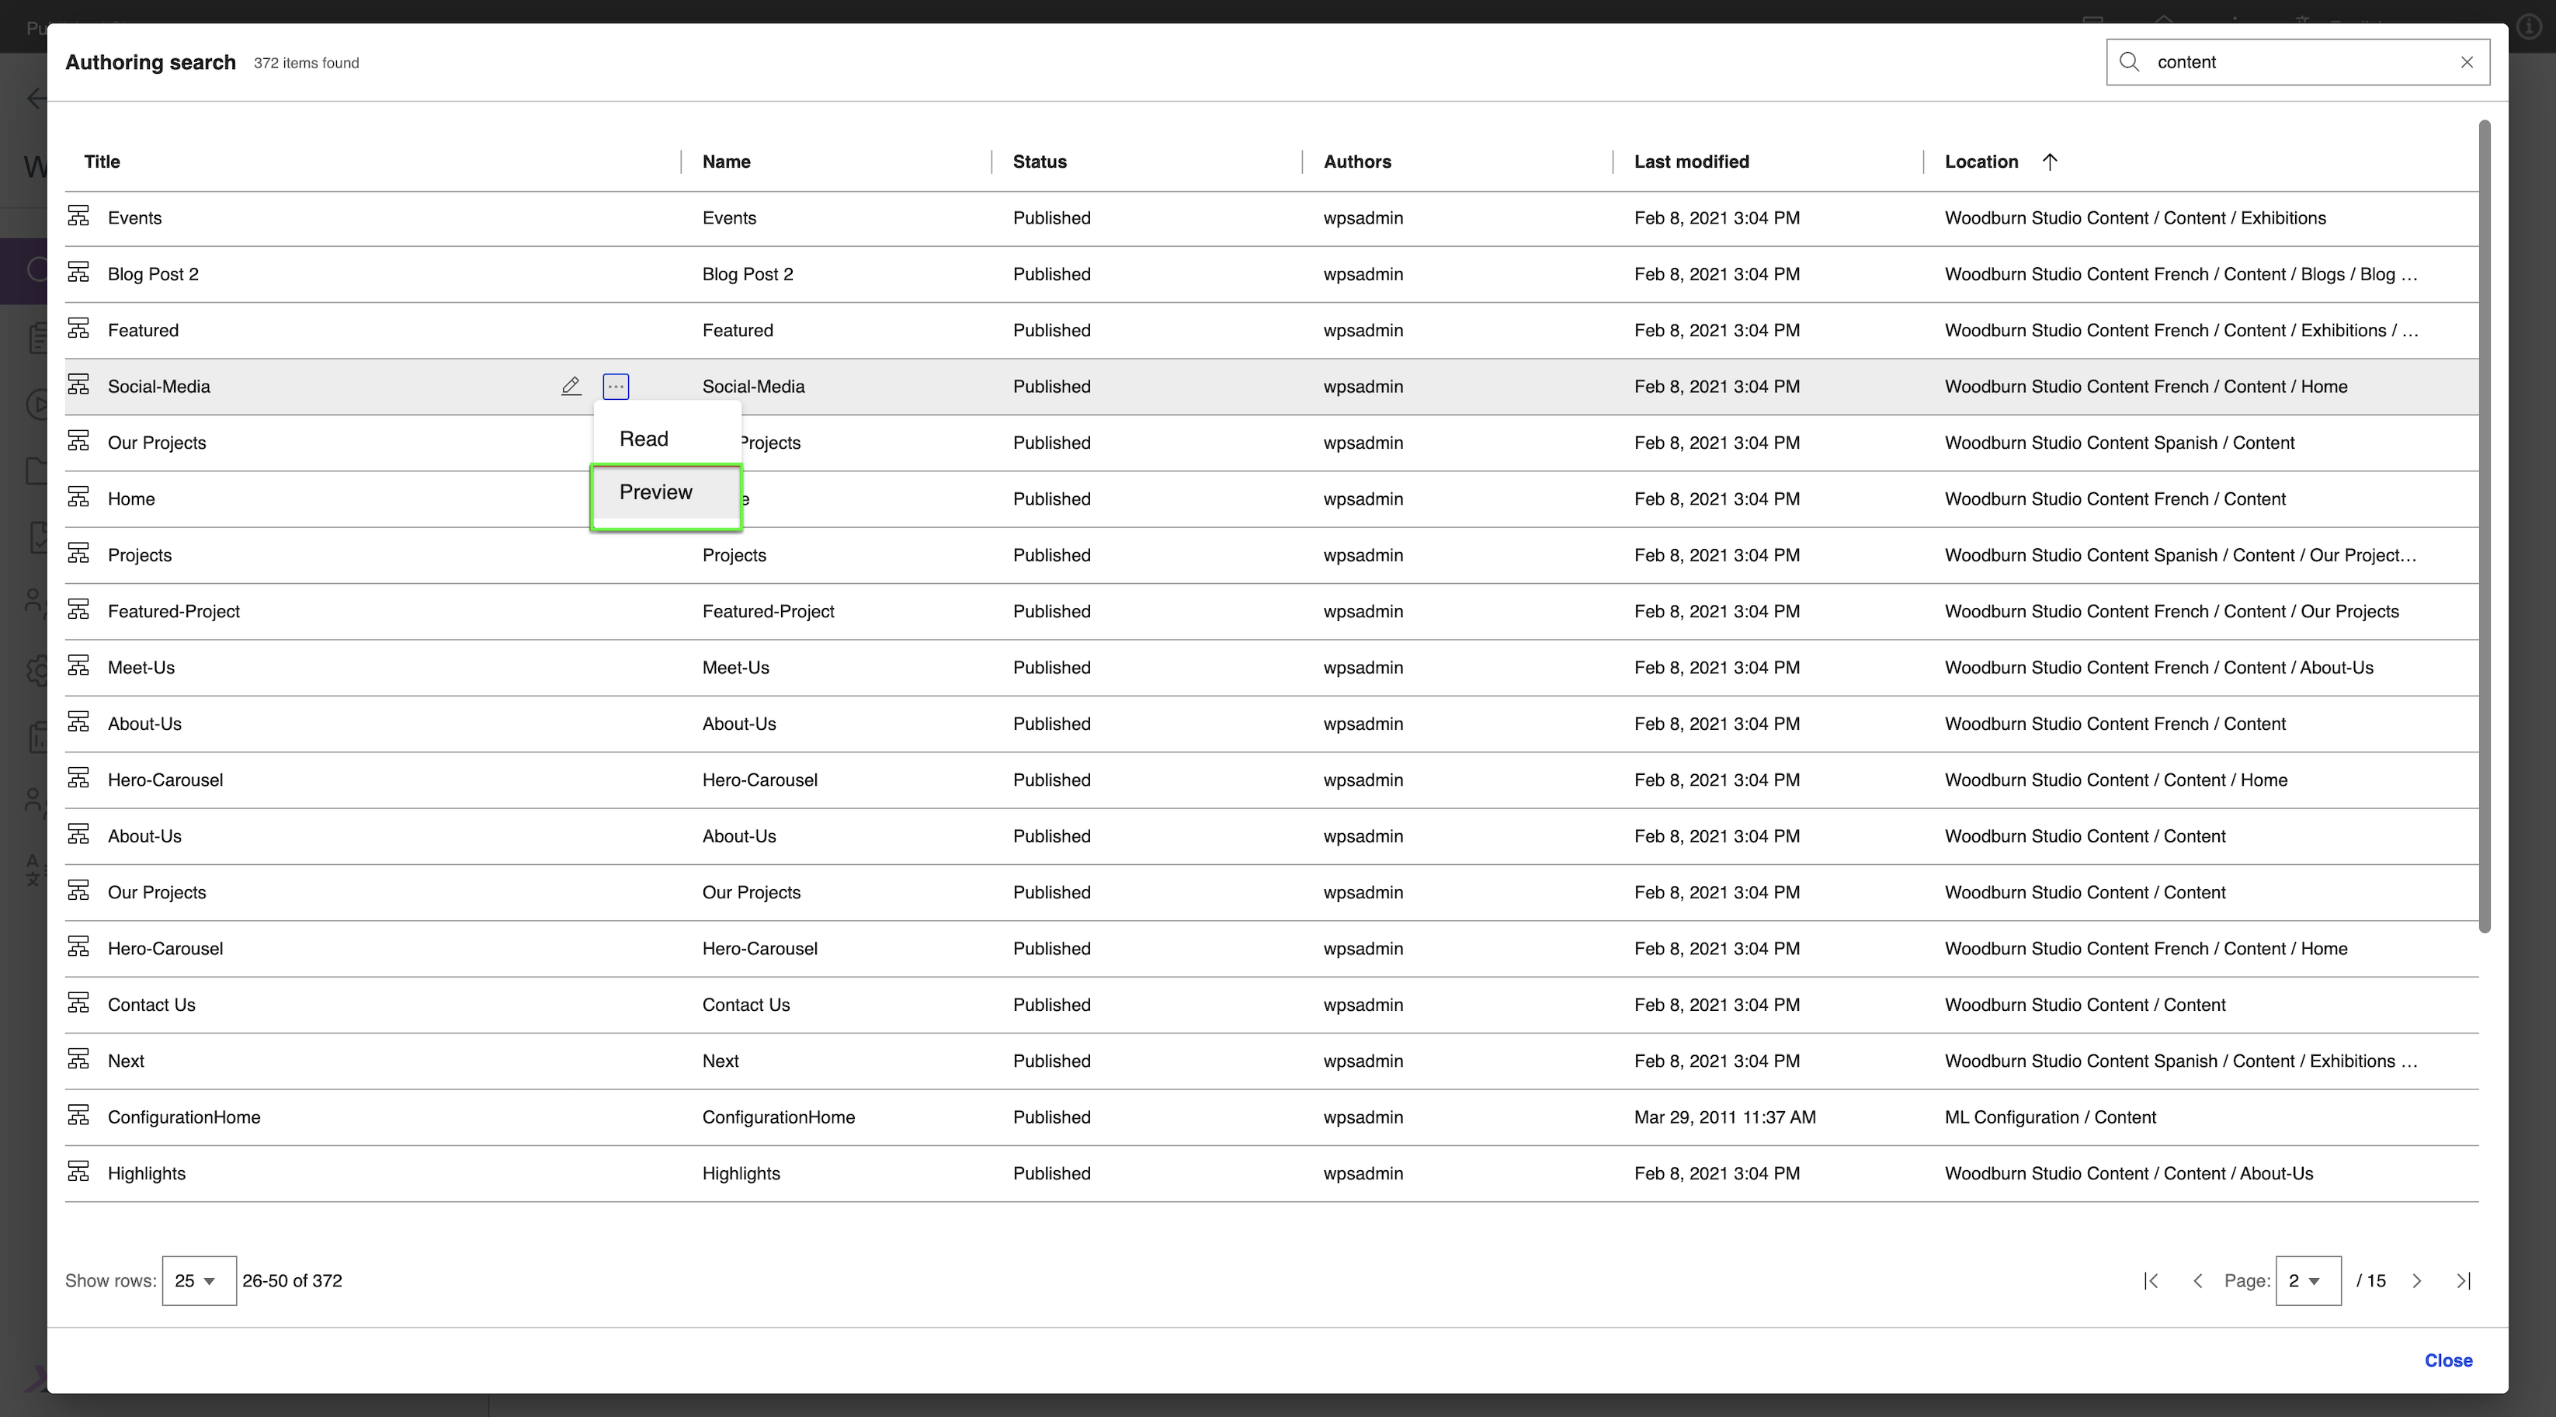This screenshot has height=1417, width=2556.
Task: Clear the search field with X icon
Action: pos(2467,63)
